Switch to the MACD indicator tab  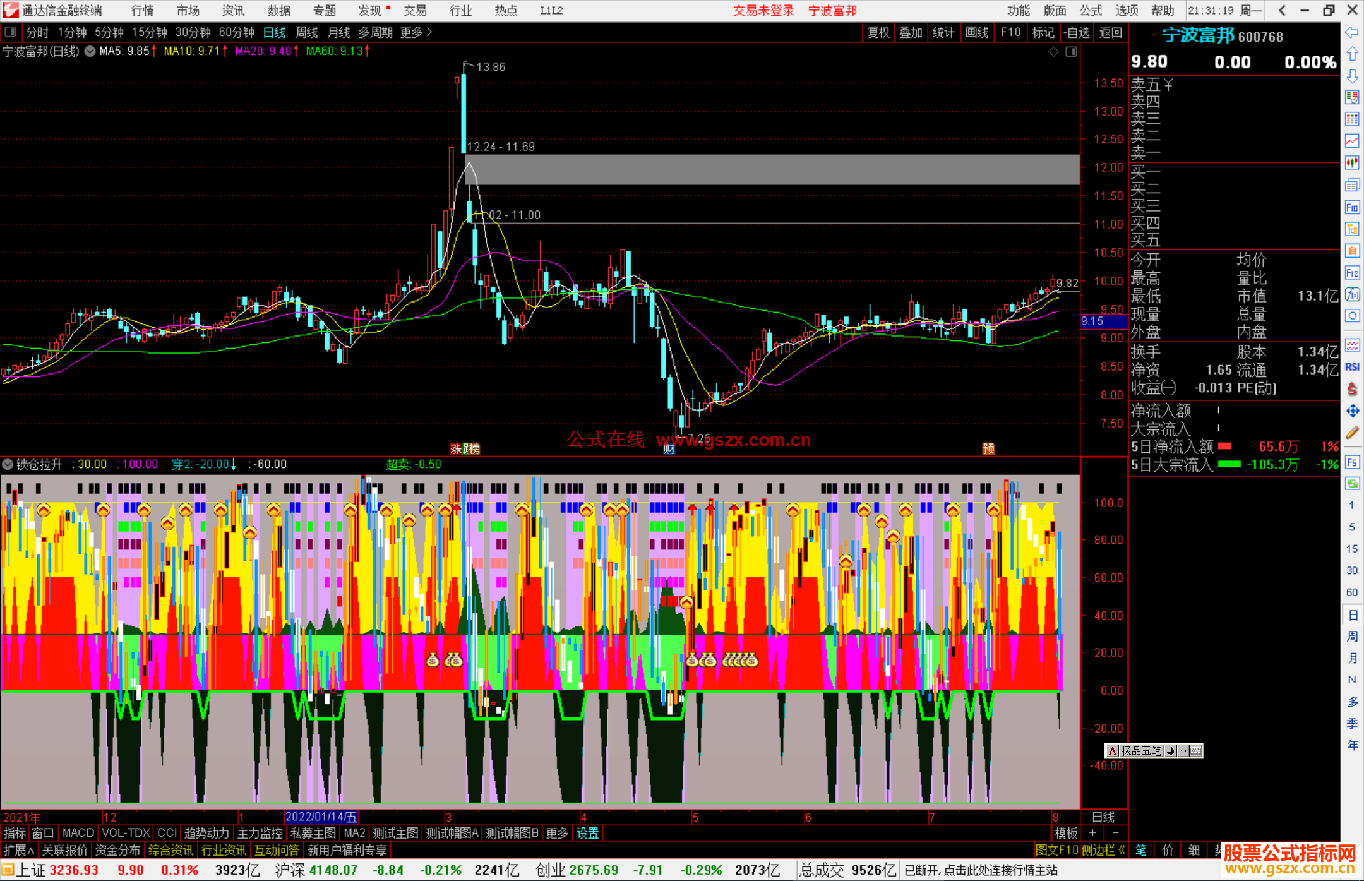tap(78, 833)
